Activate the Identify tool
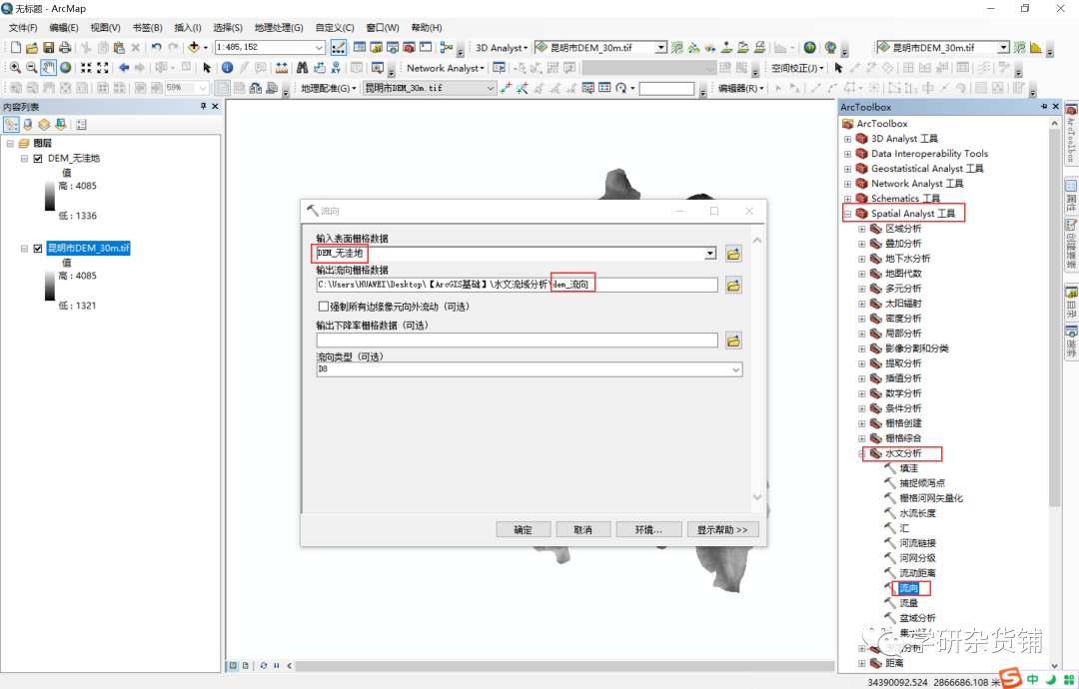The height and width of the screenshot is (689, 1079). (x=227, y=67)
